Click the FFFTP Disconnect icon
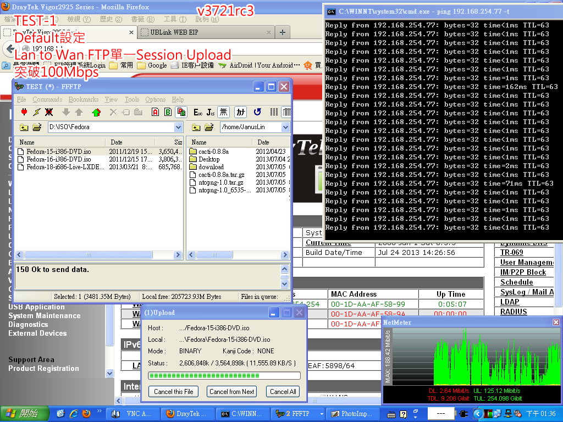Viewport: 563px width, 422px height. click(x=49, y=112)
